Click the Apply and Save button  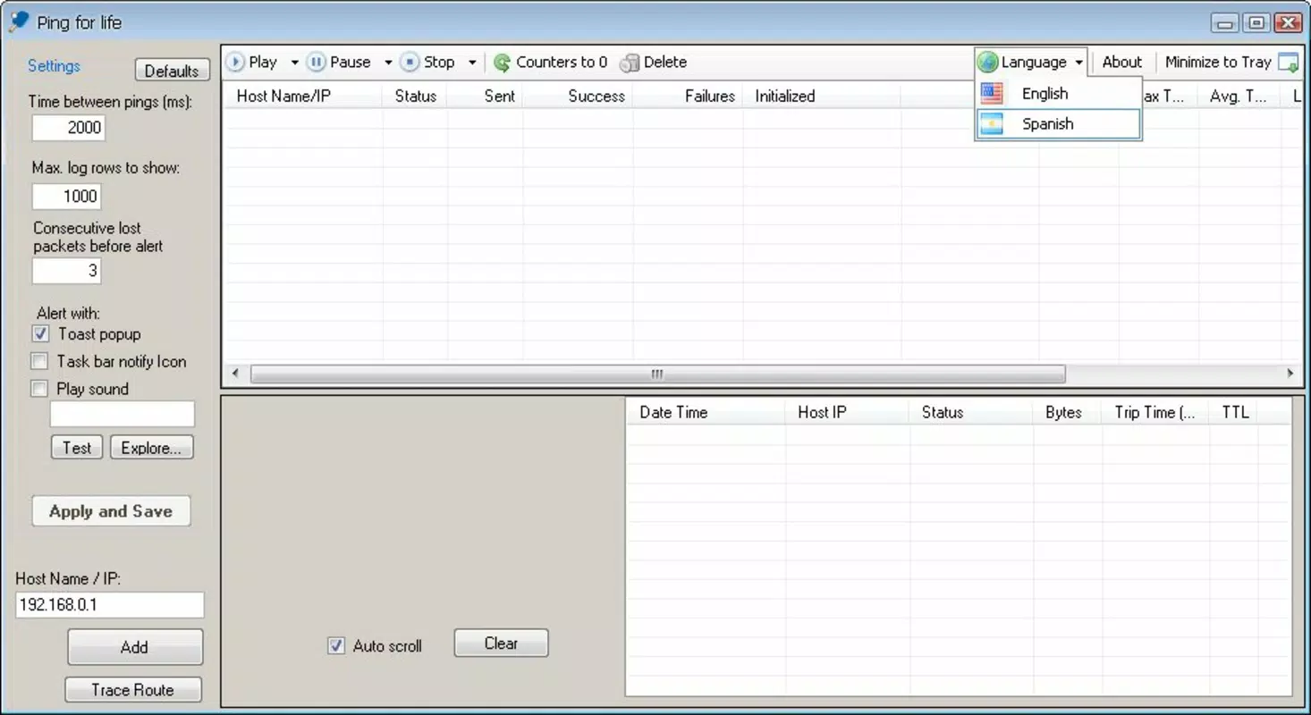111,511
